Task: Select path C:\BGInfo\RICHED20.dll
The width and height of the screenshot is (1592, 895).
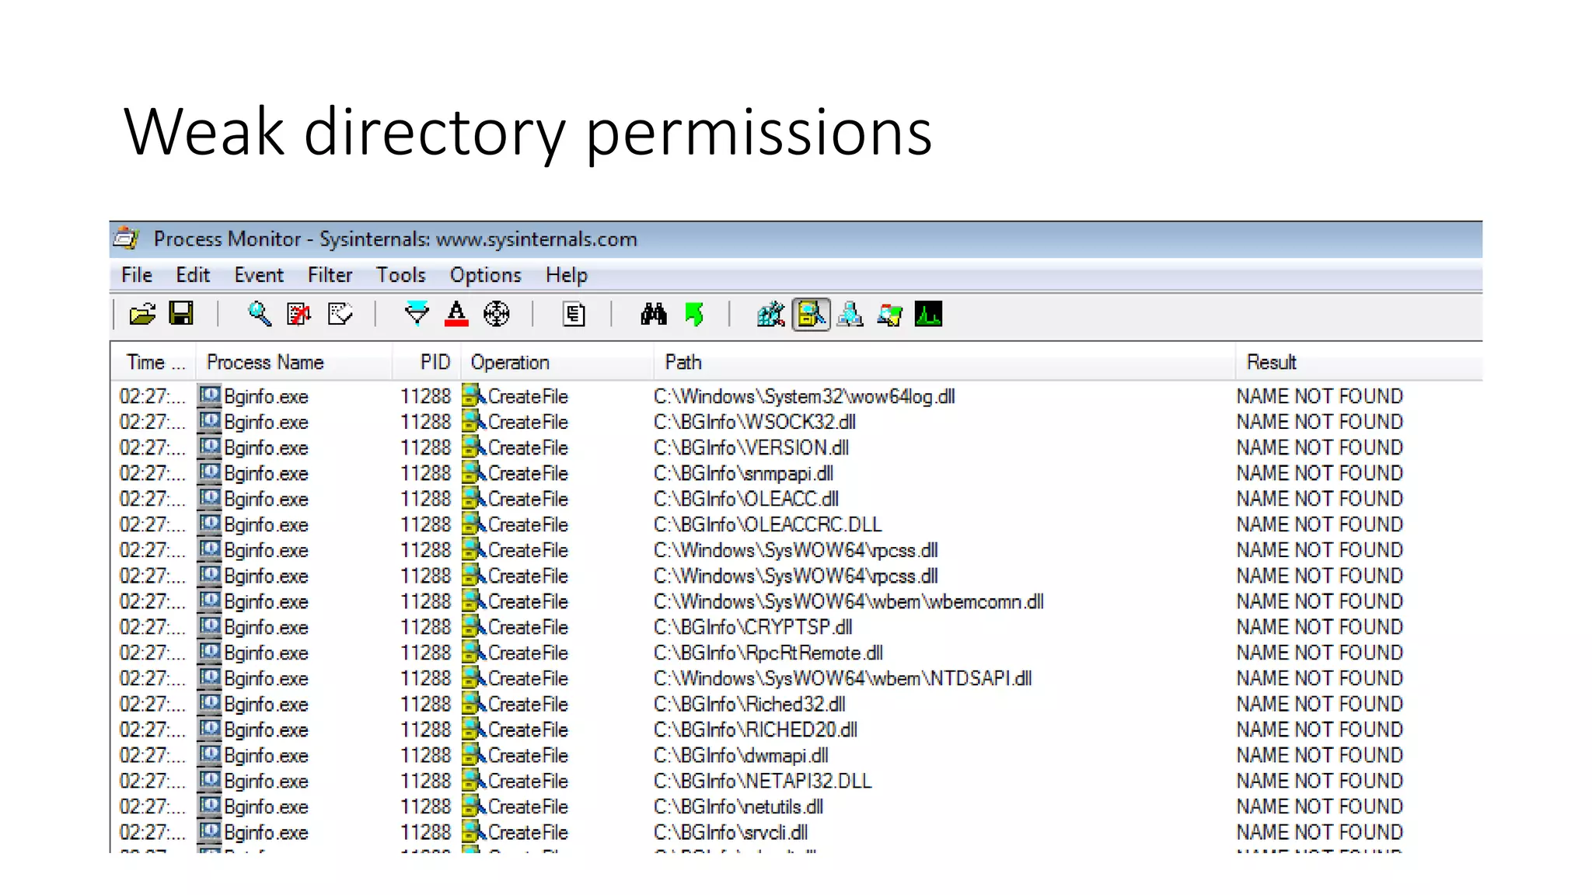Action: [x=755, y=730]
